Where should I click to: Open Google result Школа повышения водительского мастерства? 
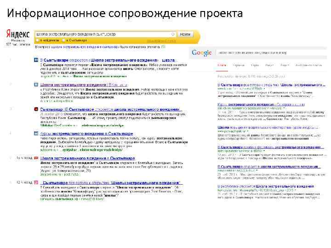268,127
